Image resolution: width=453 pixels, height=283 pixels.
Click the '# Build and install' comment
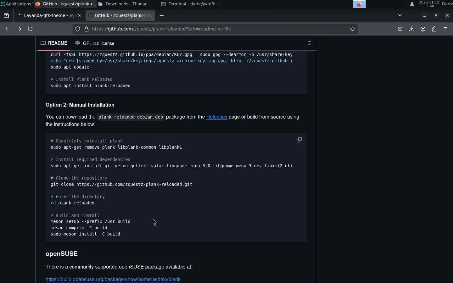pos(75,216)
